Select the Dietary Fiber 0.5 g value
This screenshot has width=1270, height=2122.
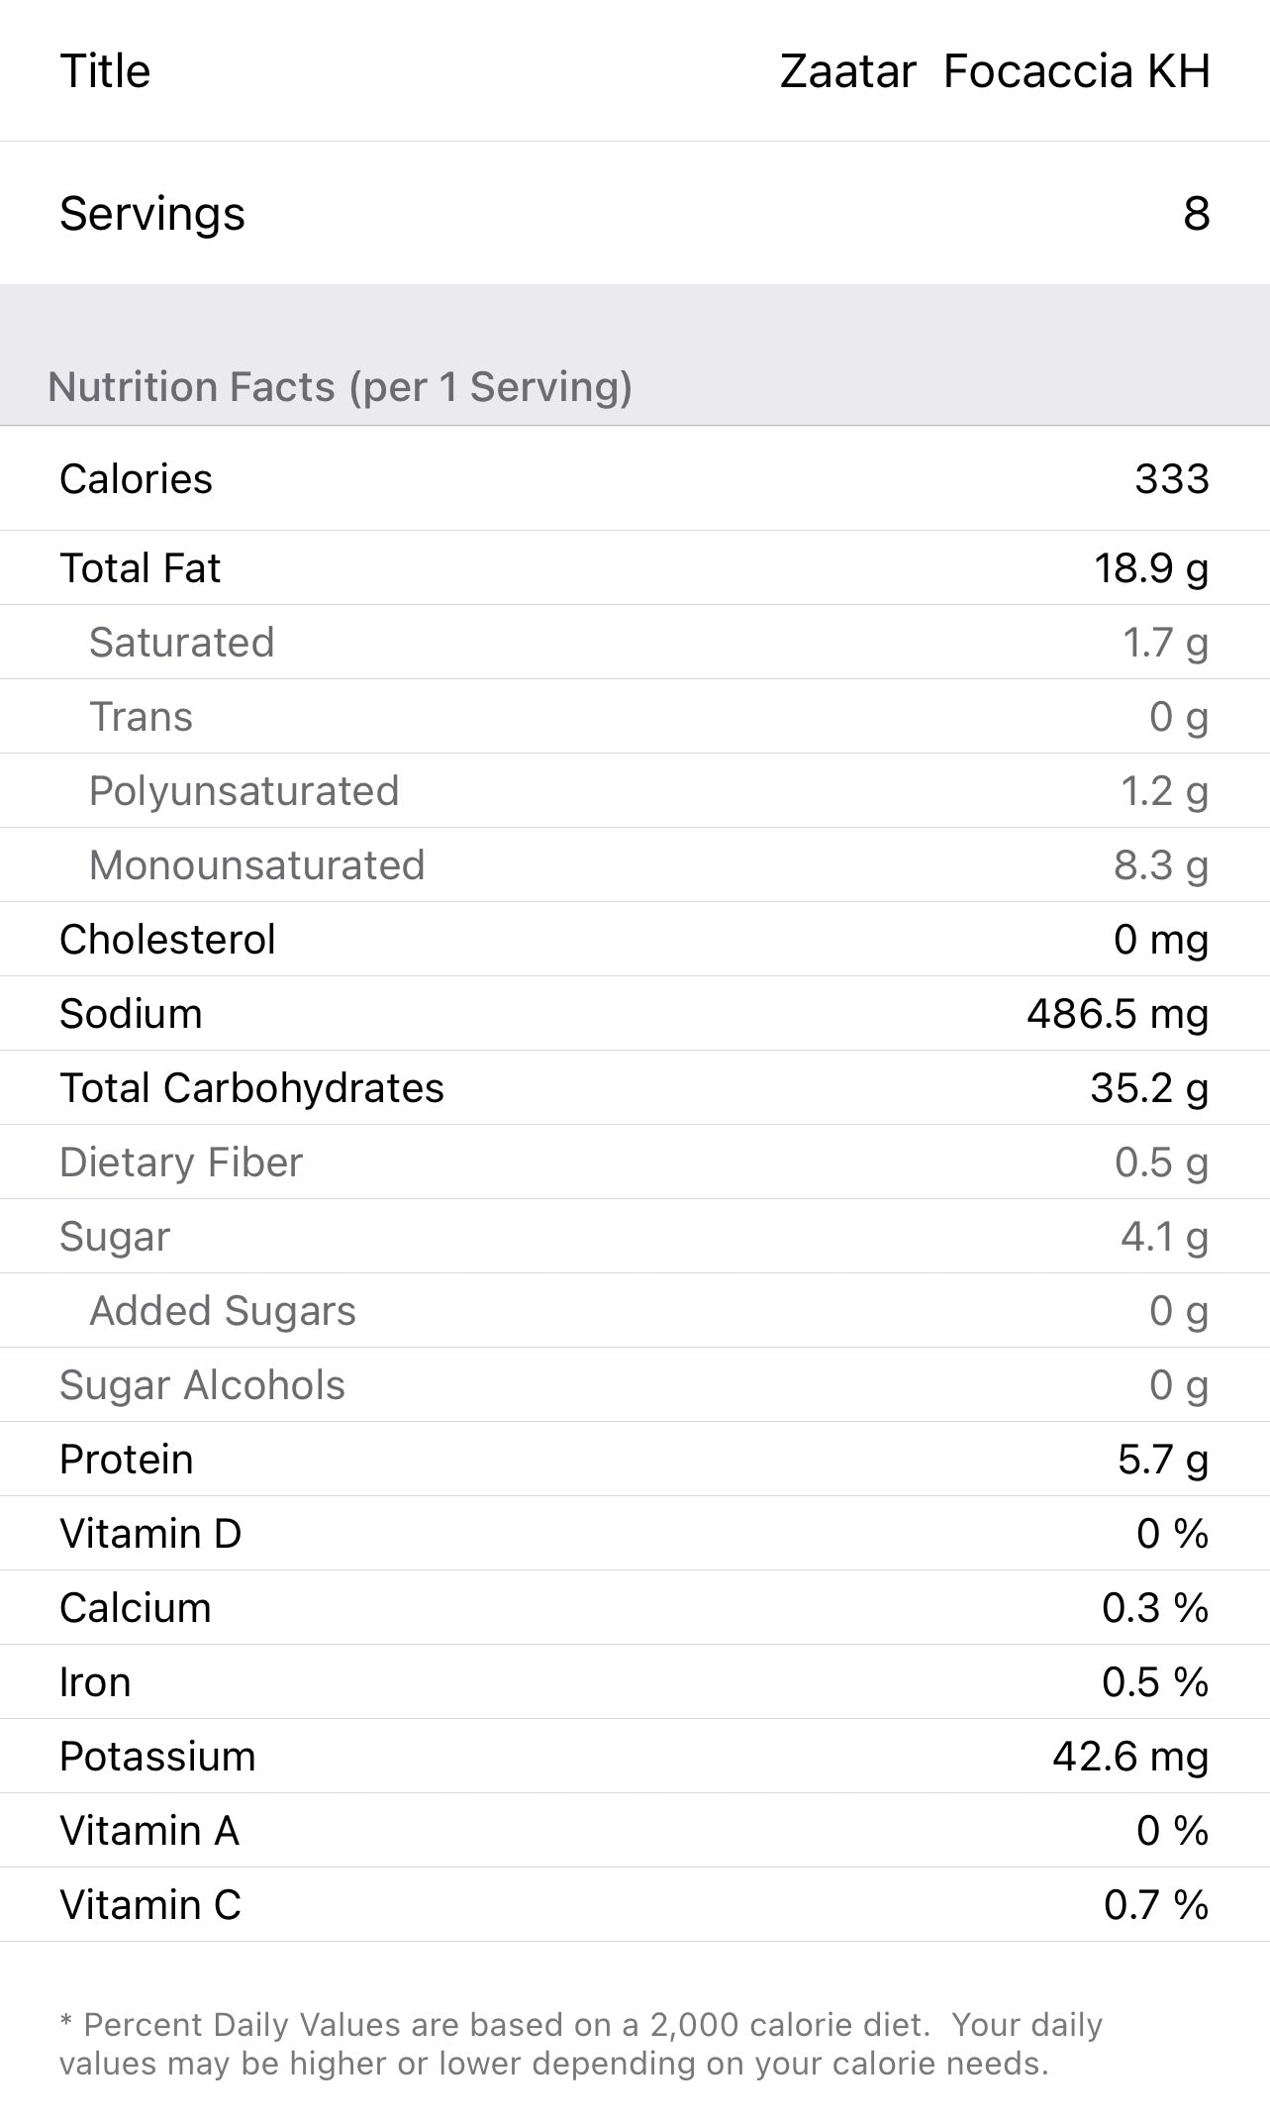pos(1160,1162)
